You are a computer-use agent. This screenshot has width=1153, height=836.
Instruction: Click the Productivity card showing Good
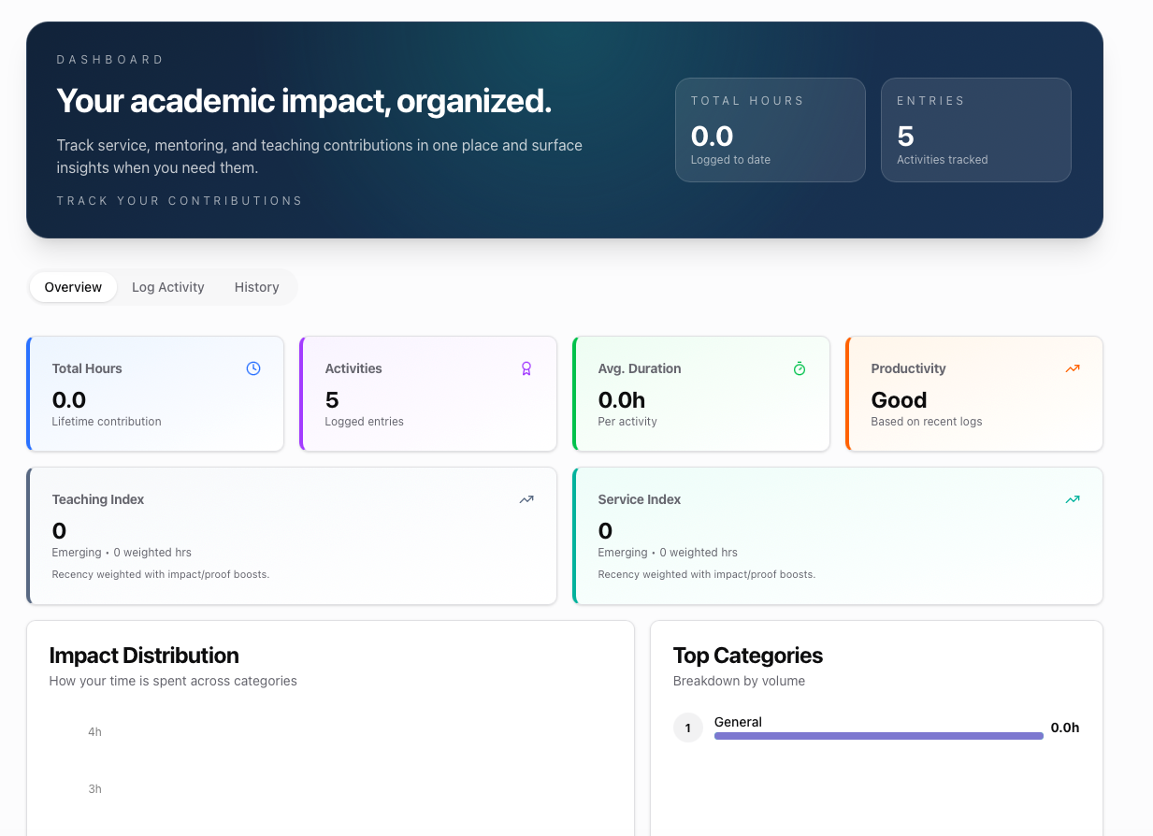973,393
